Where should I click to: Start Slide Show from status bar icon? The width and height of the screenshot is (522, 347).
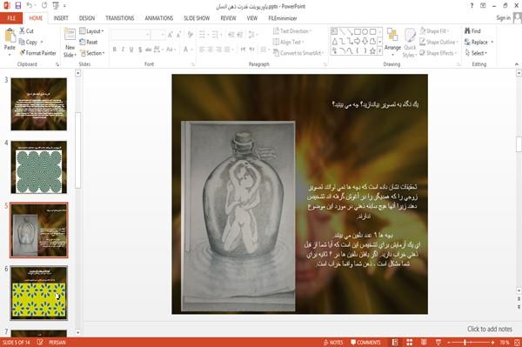pyautogui.click(x=438, y=343)
